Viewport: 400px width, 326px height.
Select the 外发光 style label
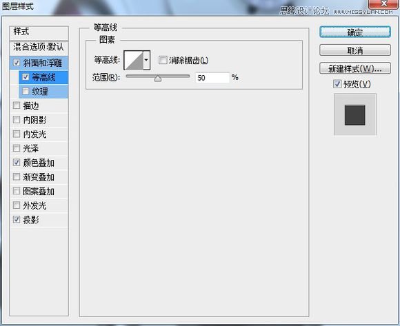tap(34, 205)
